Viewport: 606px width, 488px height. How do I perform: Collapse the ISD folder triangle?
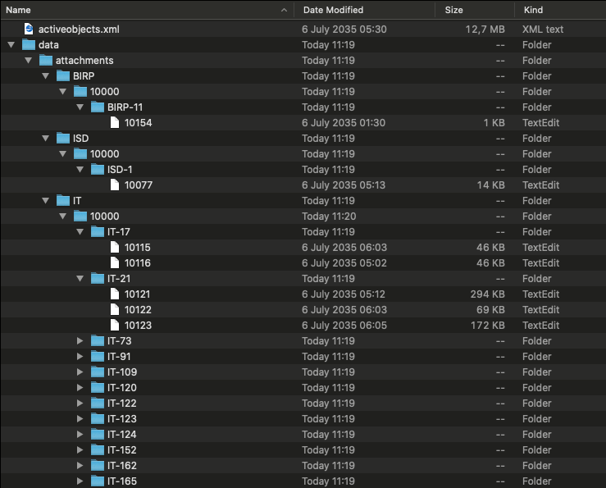point(46,139)
